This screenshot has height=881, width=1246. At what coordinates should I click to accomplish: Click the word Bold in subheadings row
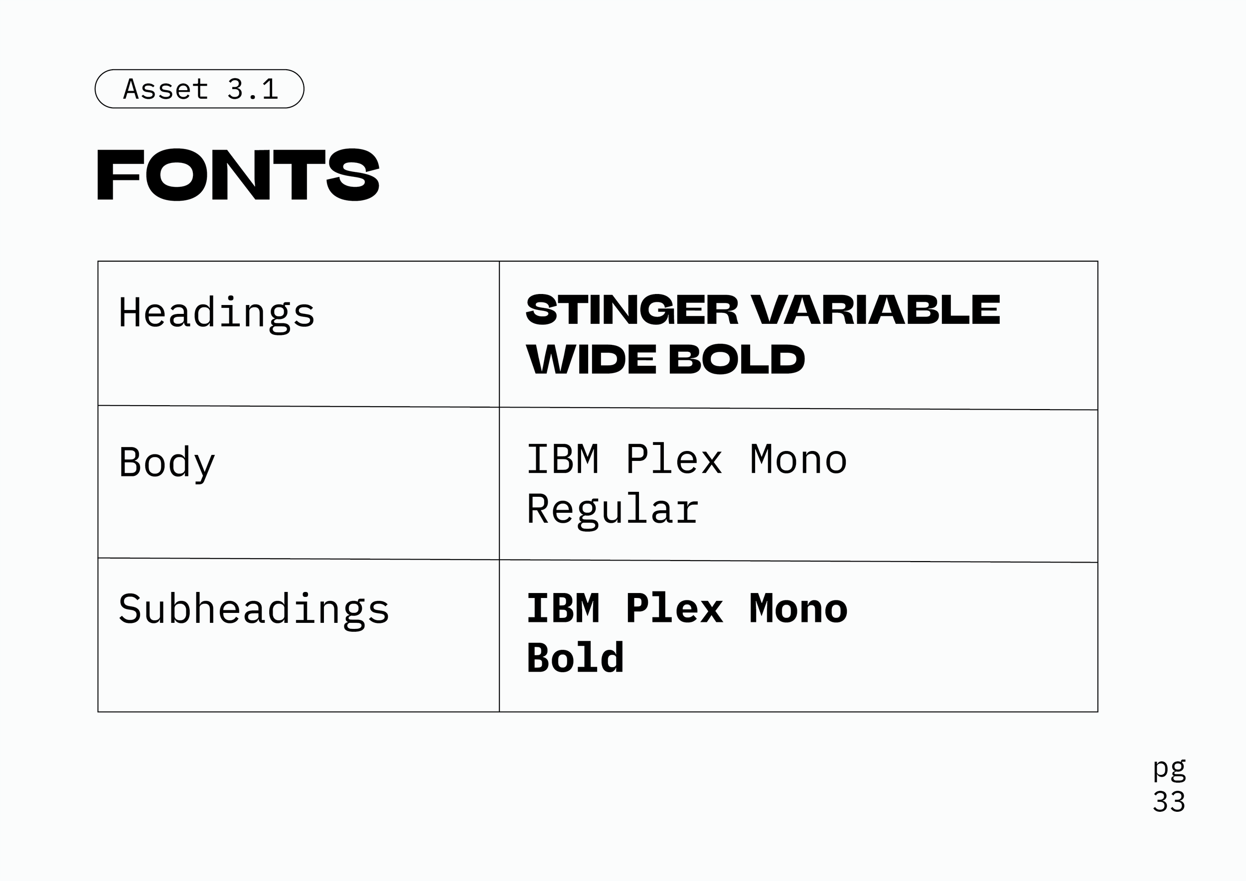(x=575, y=657)
